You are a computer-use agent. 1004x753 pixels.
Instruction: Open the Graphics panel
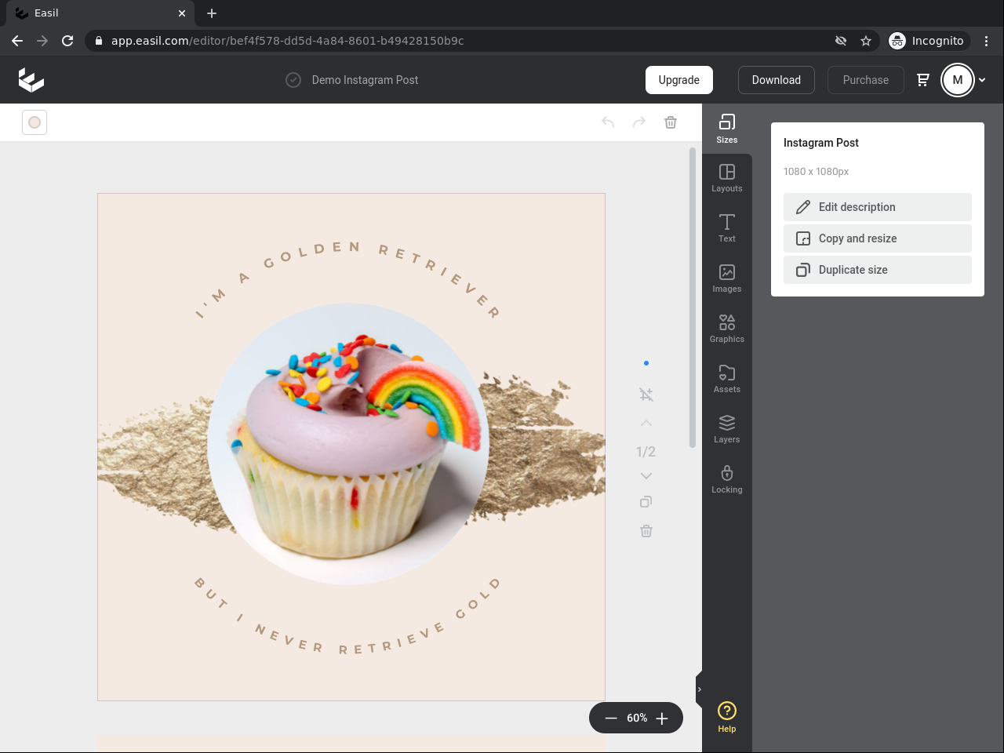click(x=727, y=329)
